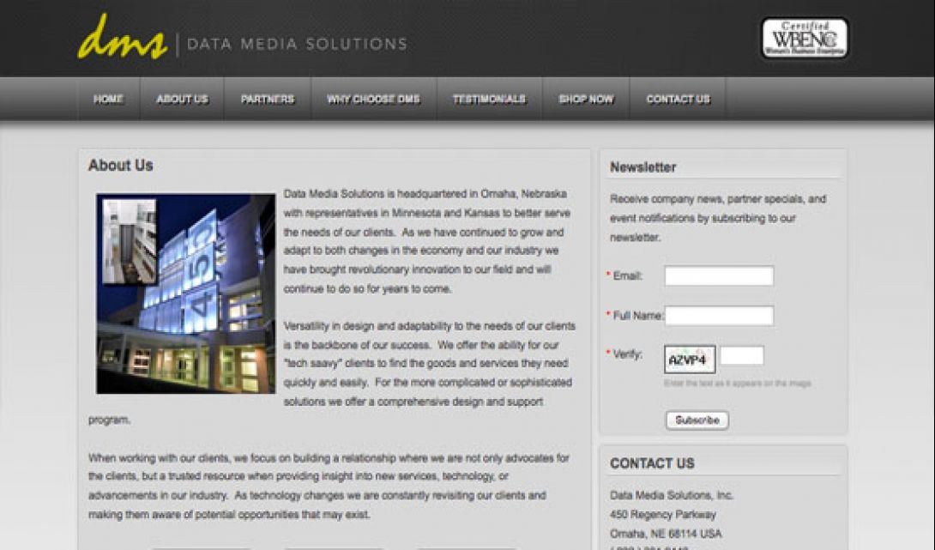Focus the Email input field

[x=719, y=275]
